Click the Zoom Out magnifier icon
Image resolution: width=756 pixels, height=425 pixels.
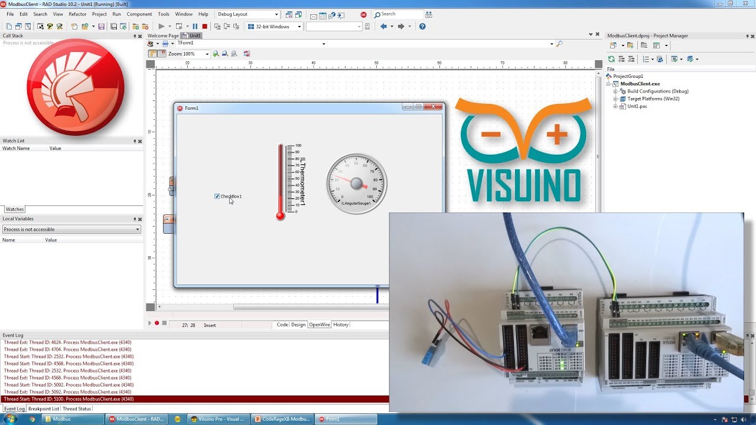coord(225,54)
